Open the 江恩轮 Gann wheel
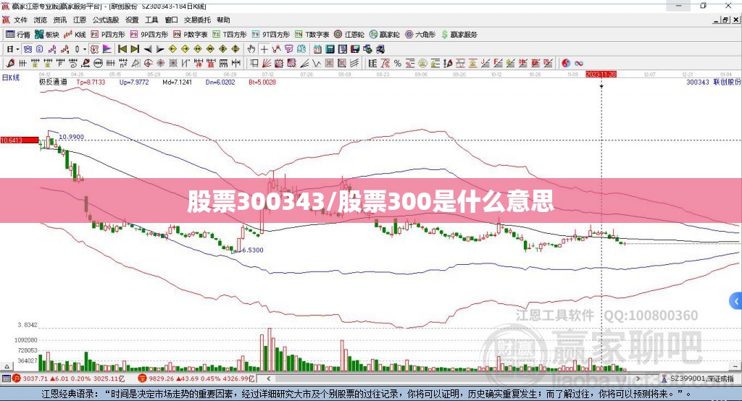The height and width of the screenshot is (401, 742). coord(349,35)
